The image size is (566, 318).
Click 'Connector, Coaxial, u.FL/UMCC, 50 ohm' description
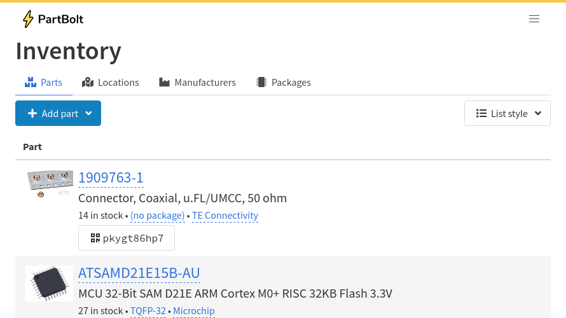pyautogui.click(x=183, y=198)
